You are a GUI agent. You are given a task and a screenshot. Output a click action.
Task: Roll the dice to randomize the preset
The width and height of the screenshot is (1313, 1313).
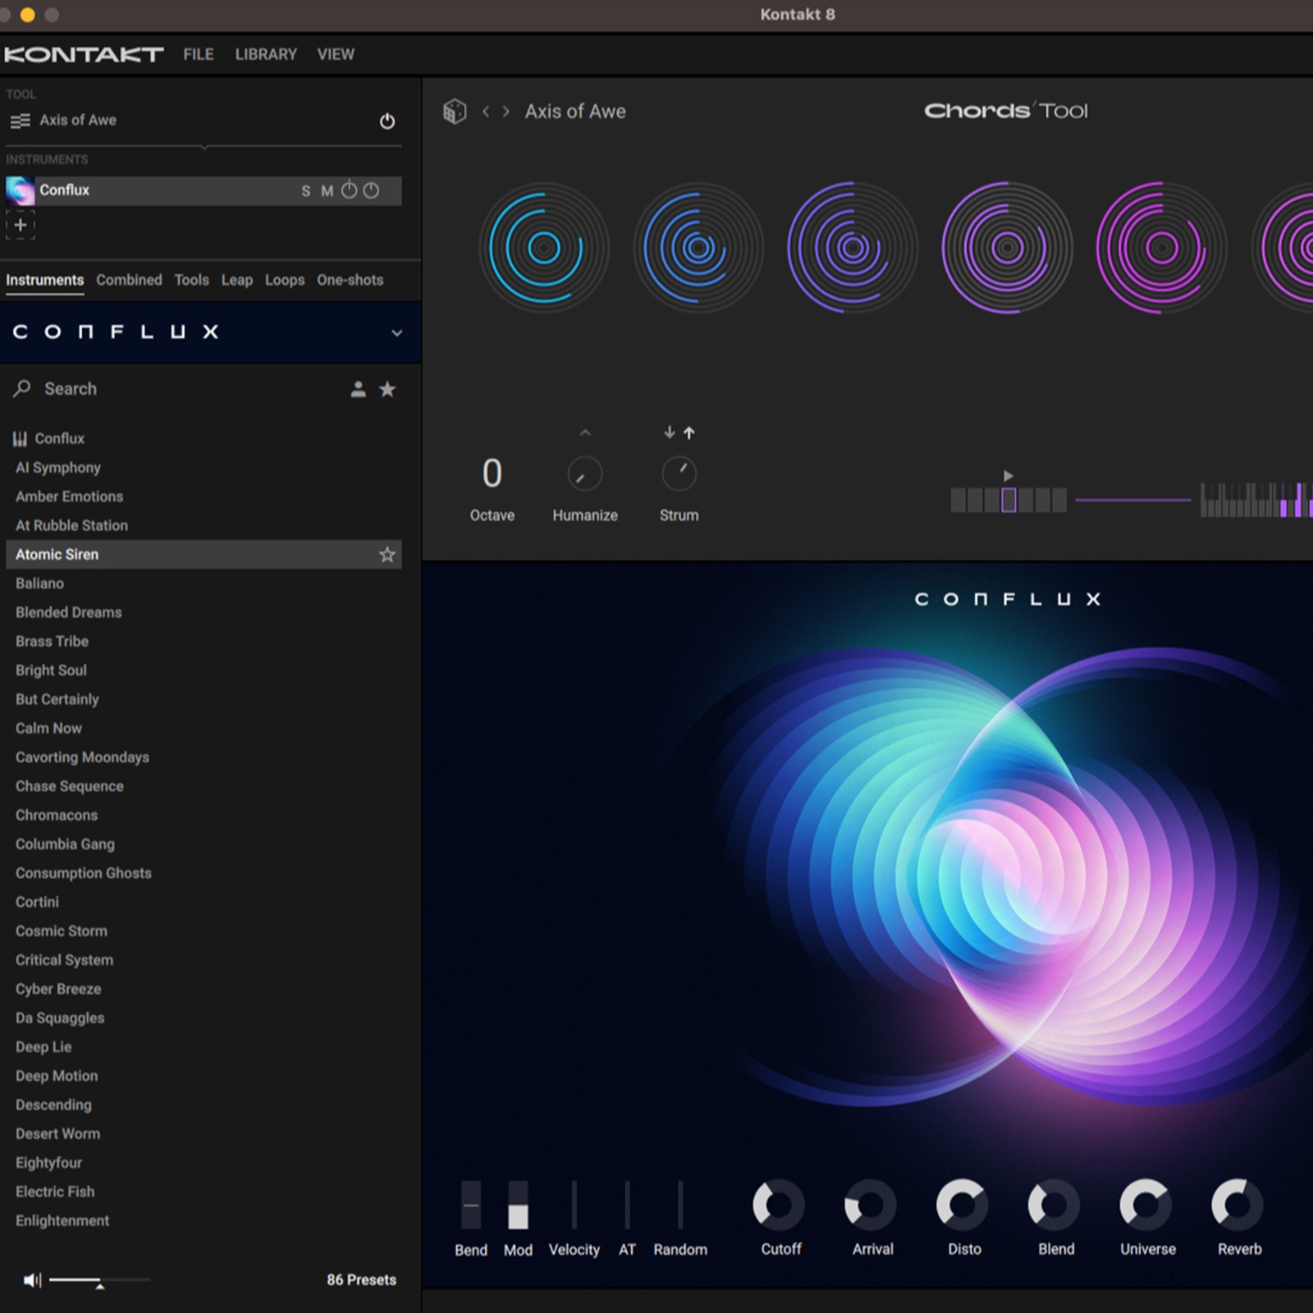pyautogui.click(x=454, y=111)
